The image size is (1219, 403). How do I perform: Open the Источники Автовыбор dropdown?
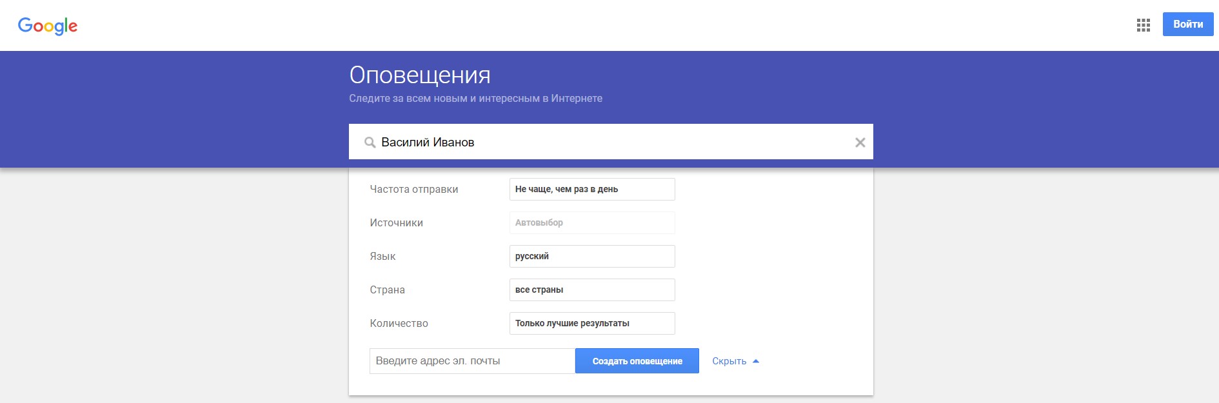[592, 222]
